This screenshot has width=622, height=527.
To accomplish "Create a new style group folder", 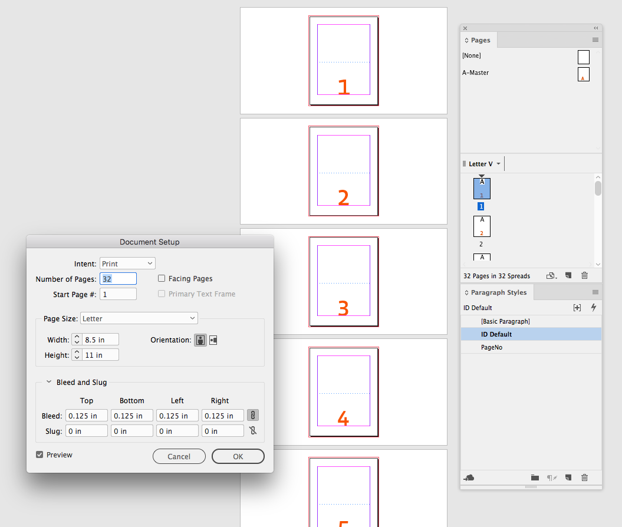I will click(x=535, y=477).
